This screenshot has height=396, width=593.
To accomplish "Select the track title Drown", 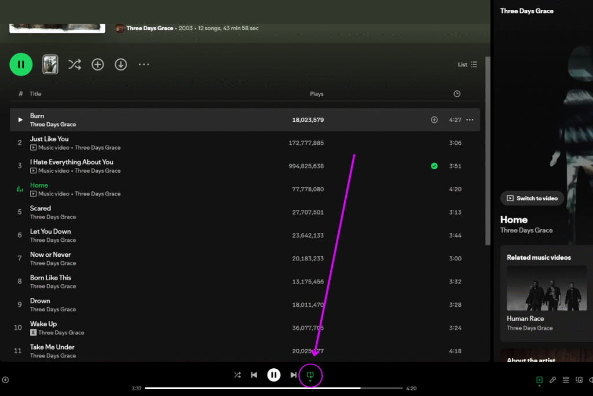I will point(40,300).
